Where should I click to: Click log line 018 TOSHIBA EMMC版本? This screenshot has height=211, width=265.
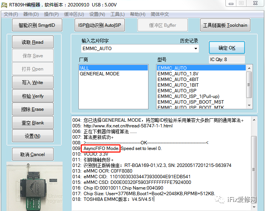(113, 199)
